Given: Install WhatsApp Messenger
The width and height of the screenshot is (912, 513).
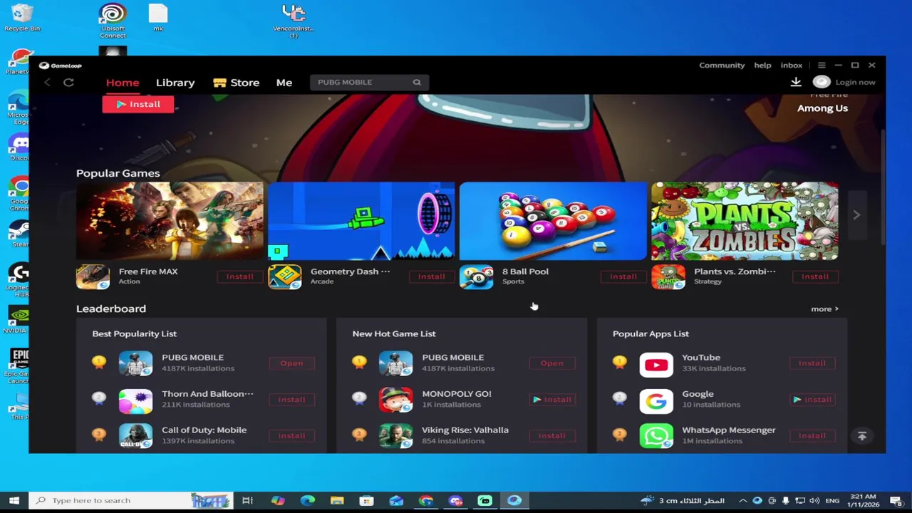Looking at the screenshot, I should pos(812,435).
